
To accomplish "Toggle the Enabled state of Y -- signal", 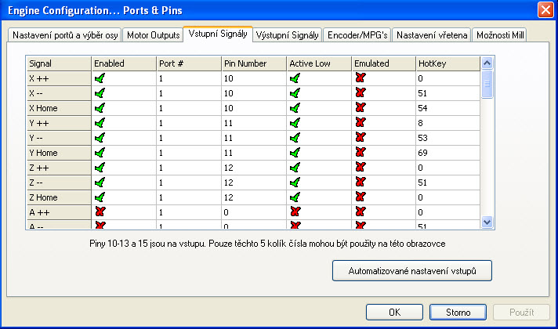I will click(x=100, y=138).
